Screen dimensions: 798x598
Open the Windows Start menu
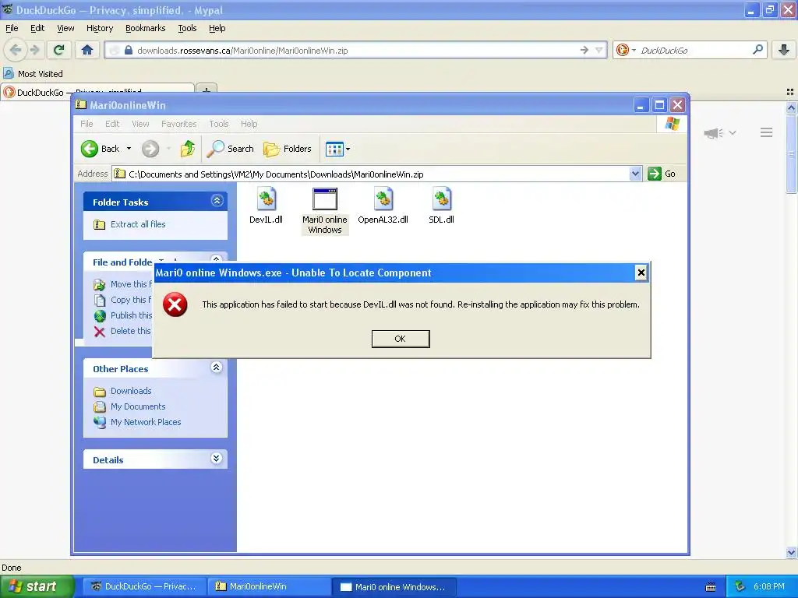pyautogui.click(x=37, y=587)
